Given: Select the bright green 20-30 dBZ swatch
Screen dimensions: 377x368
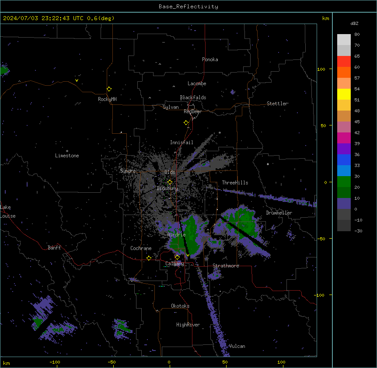Looking at the screenshot, I should (x=344, y=182).
